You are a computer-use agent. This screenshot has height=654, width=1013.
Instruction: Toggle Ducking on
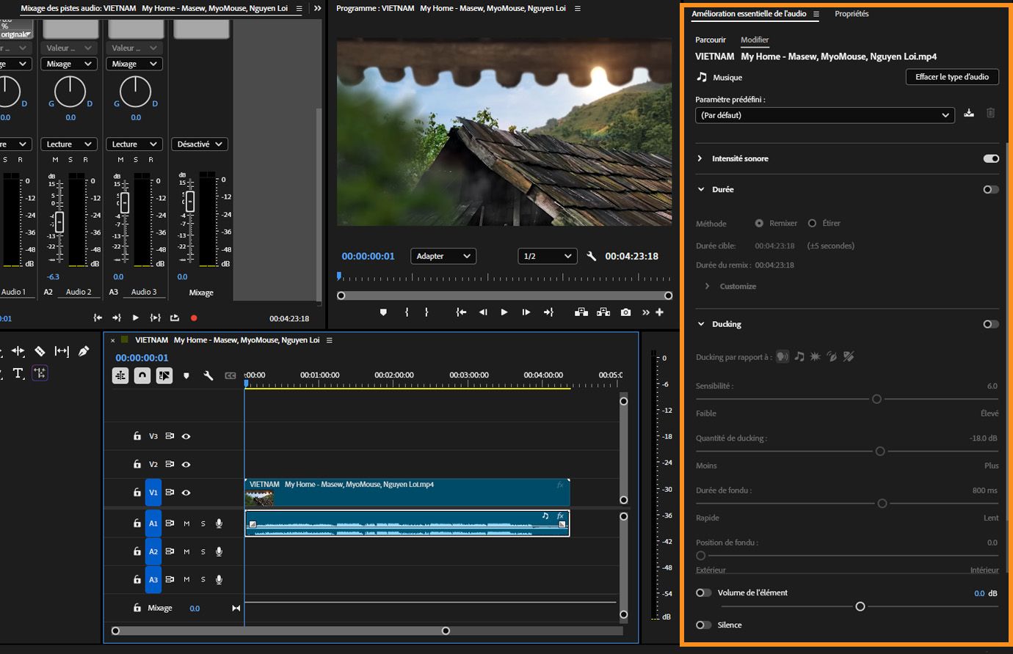tap(991, 323)
